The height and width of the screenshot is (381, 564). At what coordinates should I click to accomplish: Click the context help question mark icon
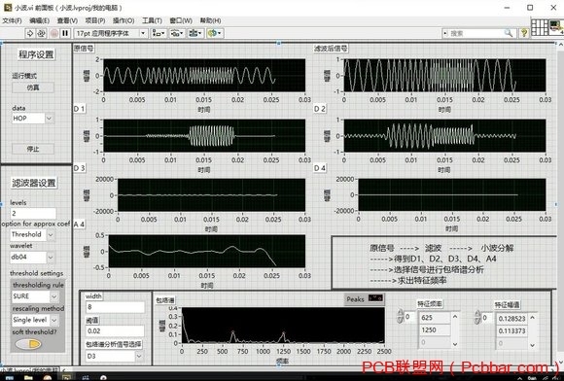[524, 33]
